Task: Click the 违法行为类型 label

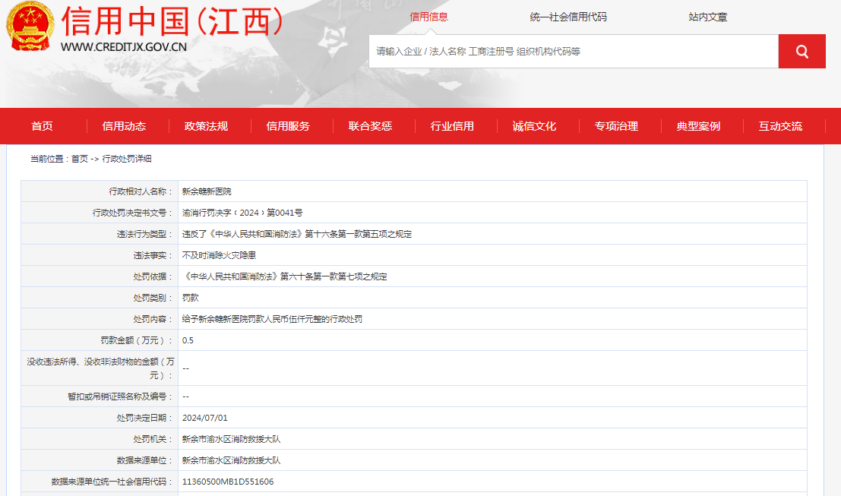Action: tap(145, 234)
